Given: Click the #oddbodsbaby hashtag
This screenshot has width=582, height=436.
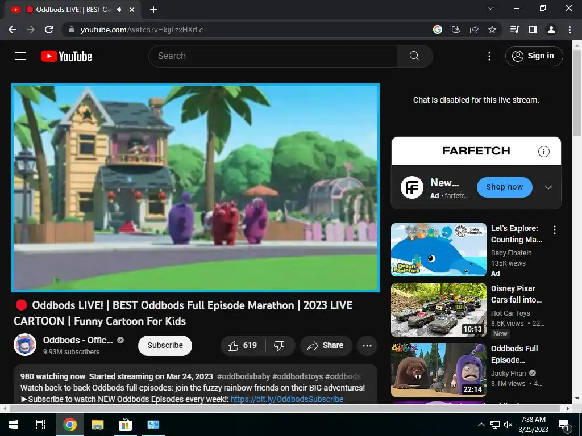Looking at the screenshot, I should point(243,376).
